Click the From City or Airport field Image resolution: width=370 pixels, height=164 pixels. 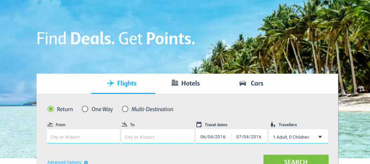[83, 136]
